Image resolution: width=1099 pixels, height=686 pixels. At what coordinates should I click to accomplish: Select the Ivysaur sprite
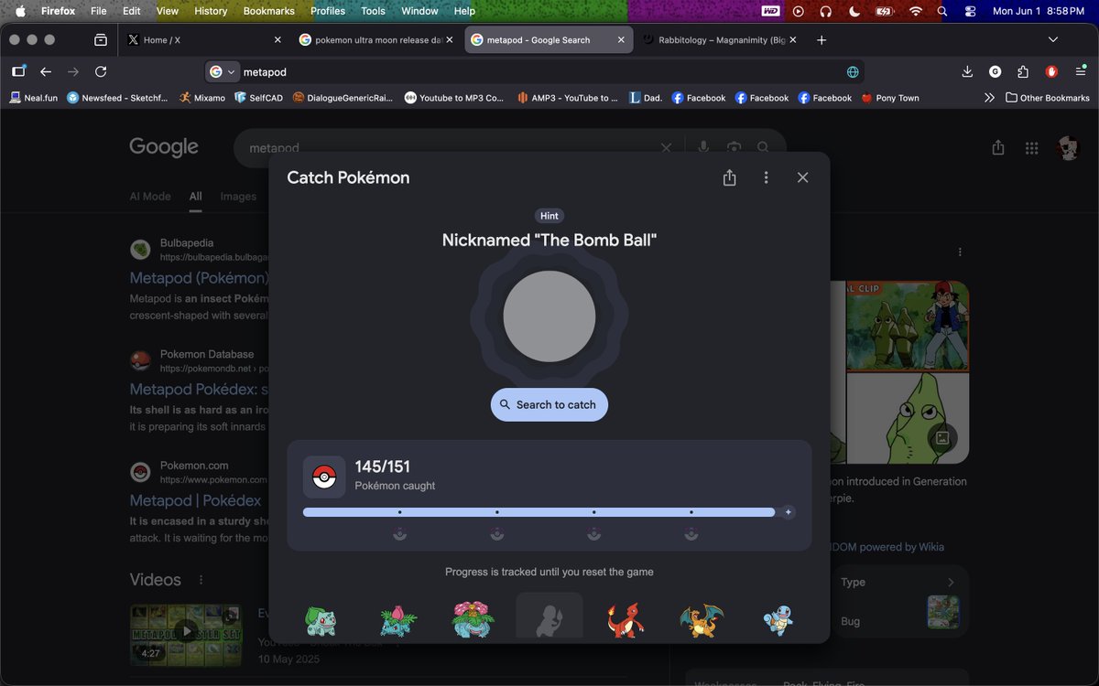pyautogui.click(x=398, y=621)
